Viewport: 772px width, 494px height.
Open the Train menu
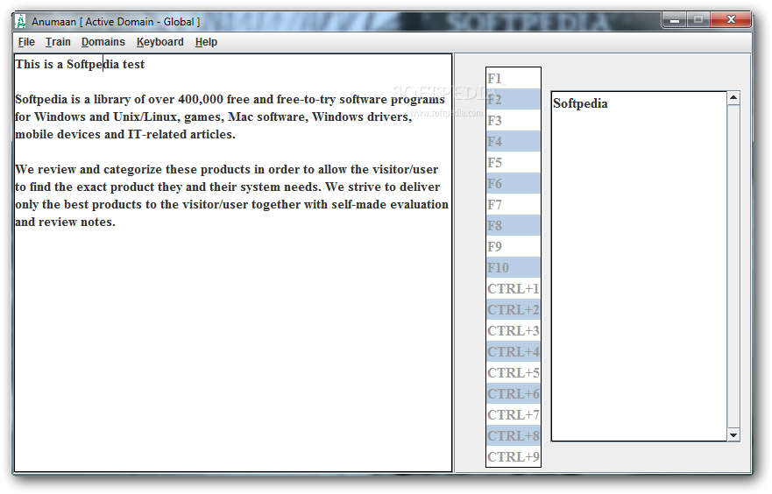click(58, 42)
